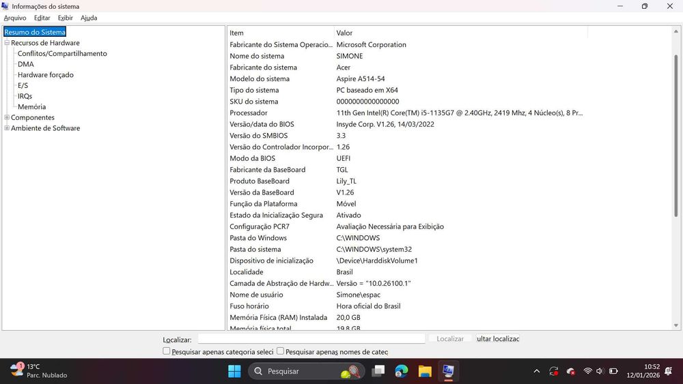Click the System Information title bar icon
This screenshot has height=384, width=683.
coord(5,6)
